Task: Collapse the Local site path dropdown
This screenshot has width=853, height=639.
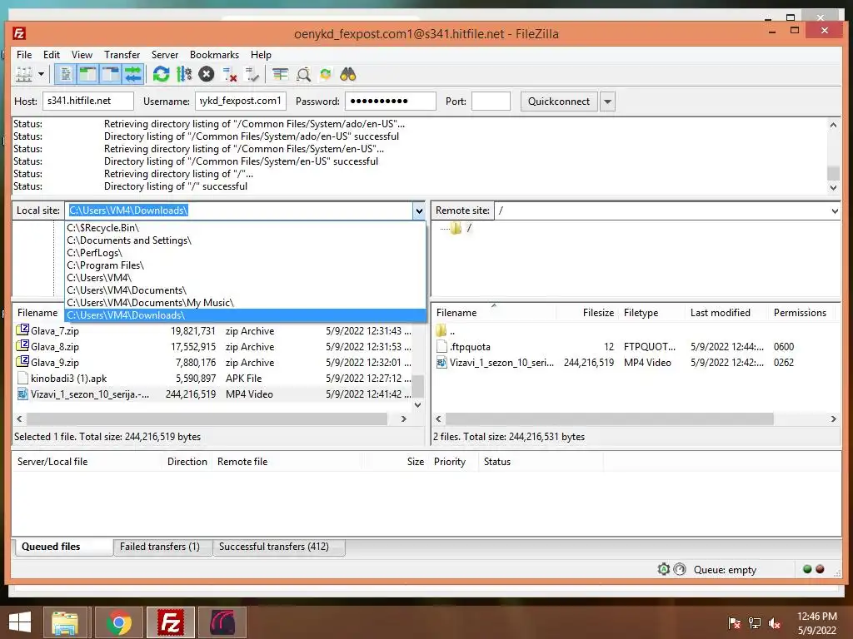Action: click(418, 211)
